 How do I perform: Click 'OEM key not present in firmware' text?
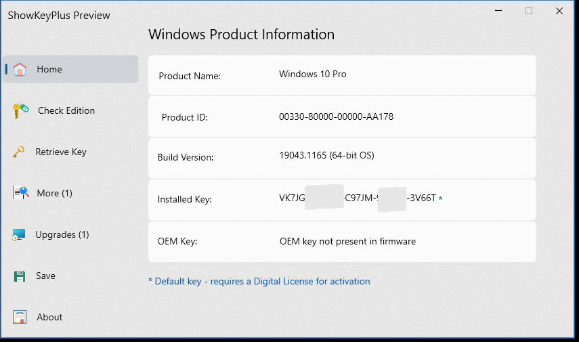point(347,242)
